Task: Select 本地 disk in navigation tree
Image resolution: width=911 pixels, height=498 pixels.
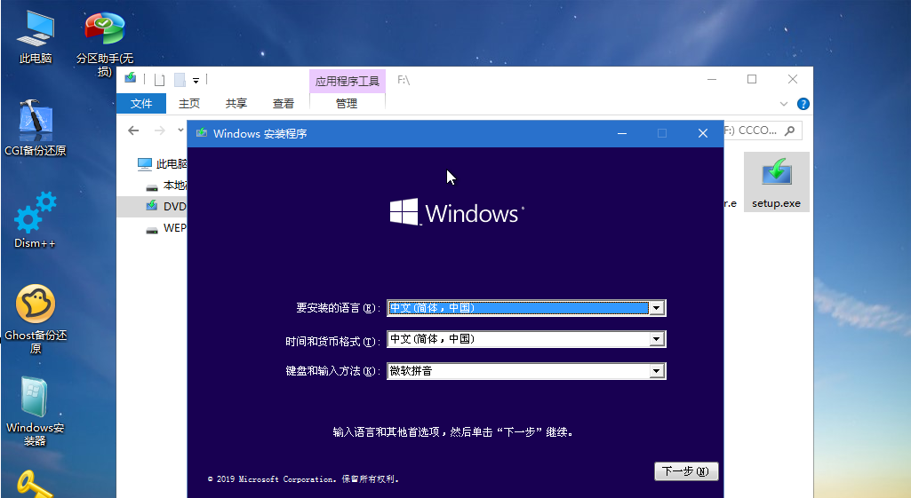Action: pyautogui.click(x=165, y=186)
